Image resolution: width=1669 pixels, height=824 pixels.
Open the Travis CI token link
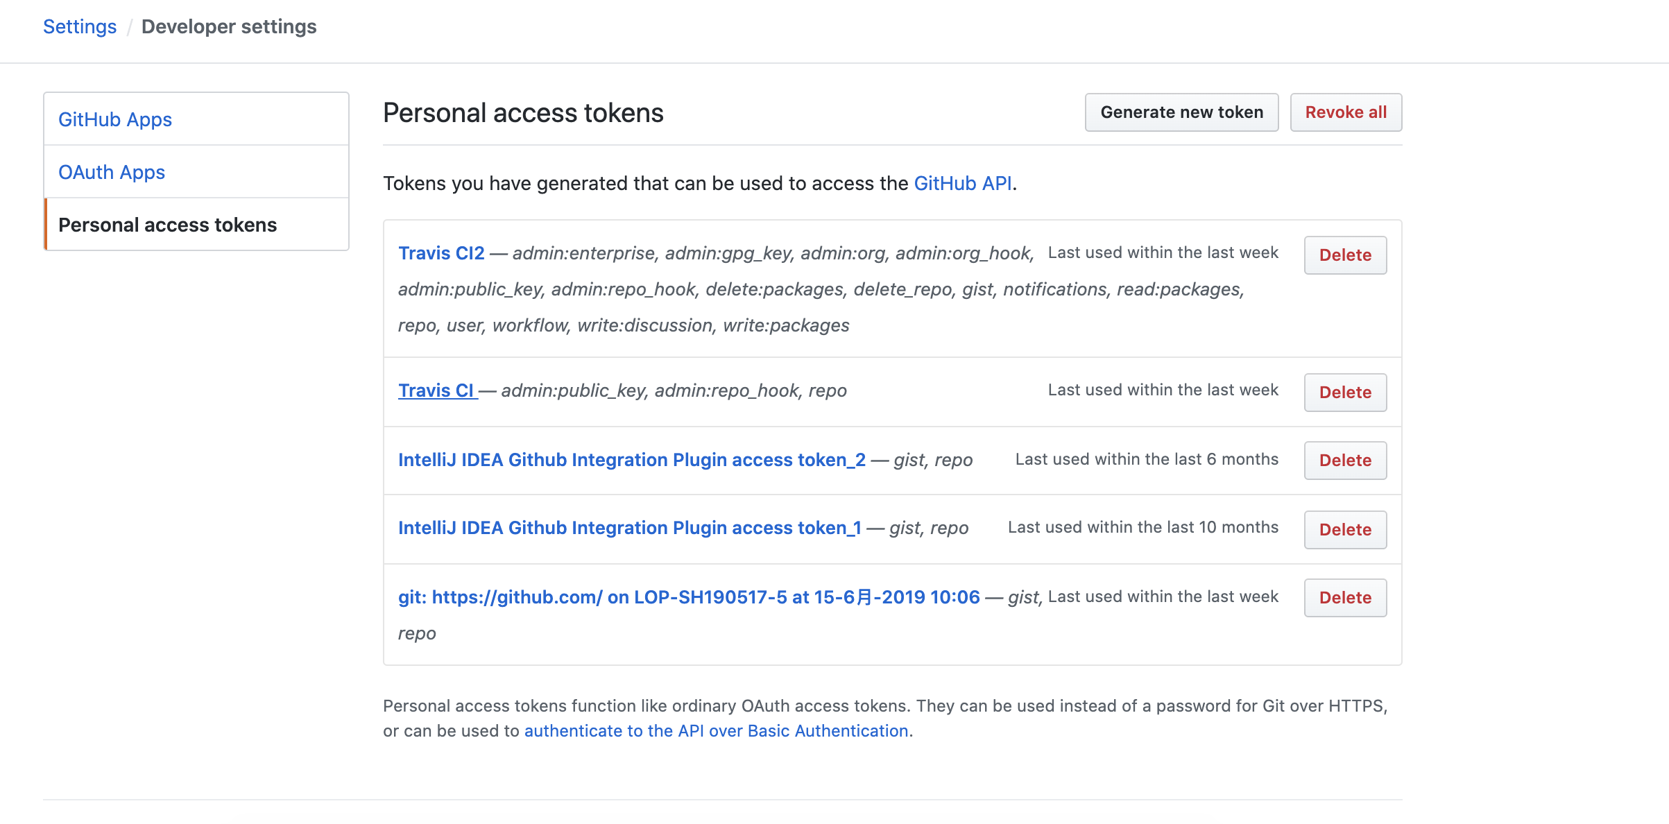436,390
